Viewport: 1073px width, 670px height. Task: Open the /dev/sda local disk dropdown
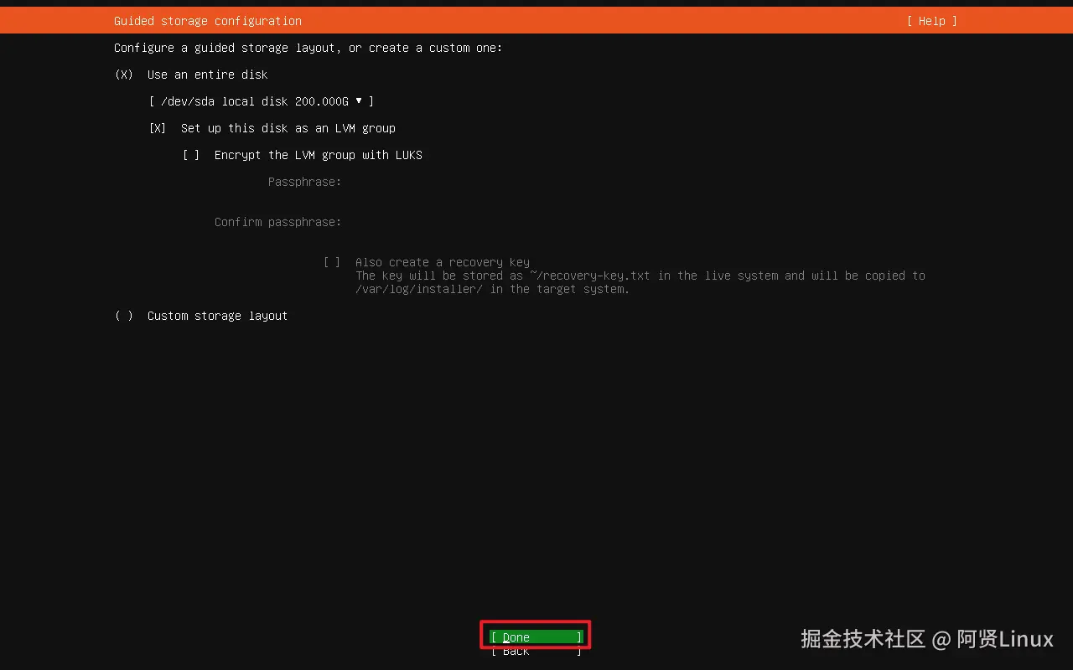point(261,101)
